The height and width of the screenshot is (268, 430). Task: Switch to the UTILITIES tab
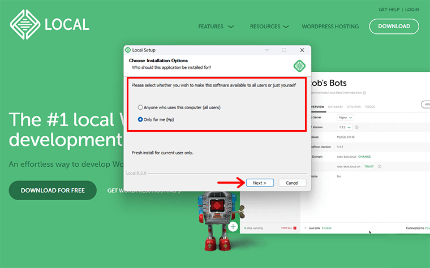point(354,107)
